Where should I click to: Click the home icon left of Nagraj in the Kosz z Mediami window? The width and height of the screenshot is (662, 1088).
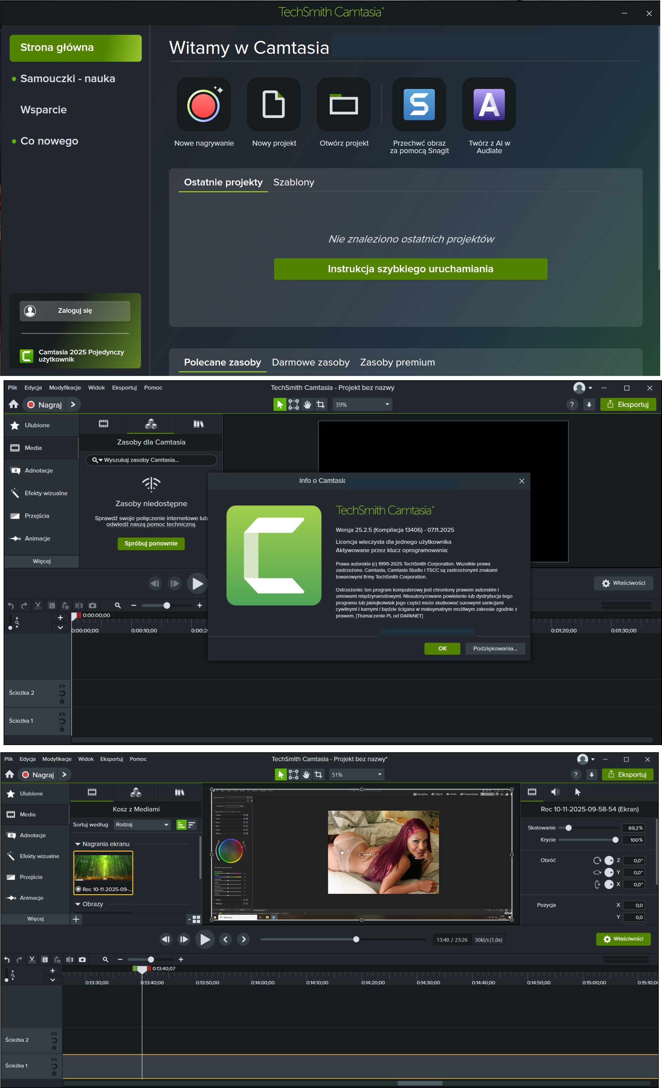coord(10,774)
